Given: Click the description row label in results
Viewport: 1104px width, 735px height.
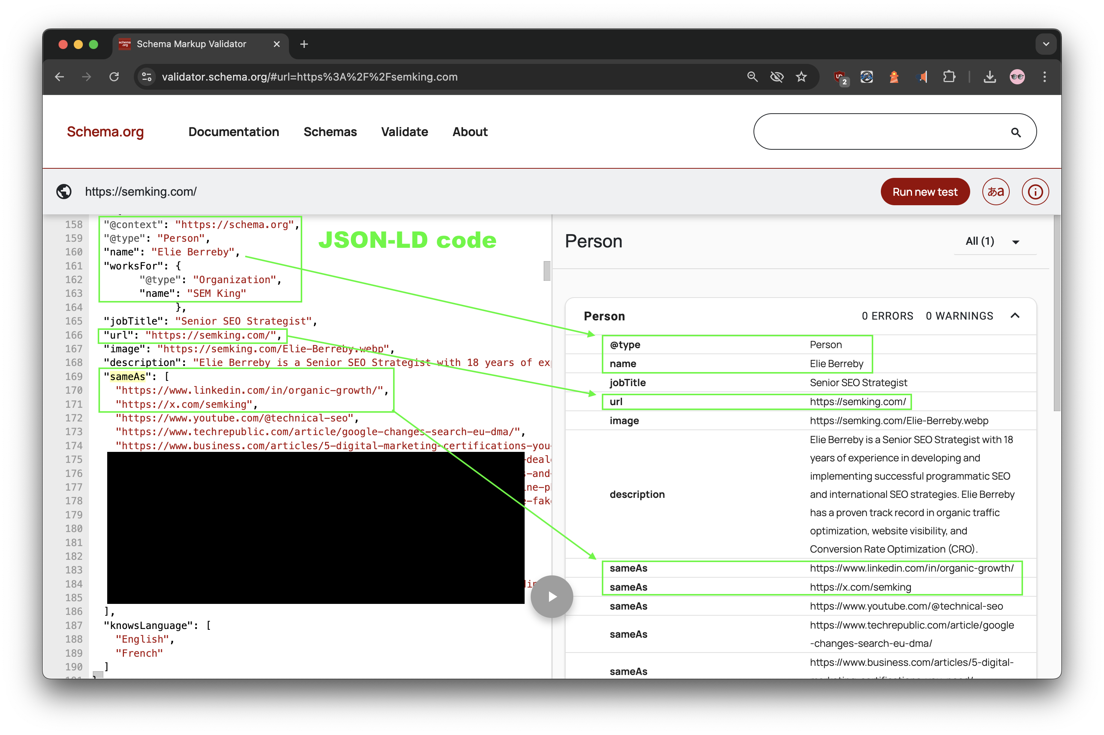Looking at the screenshot, I should [x=637, y=494].
